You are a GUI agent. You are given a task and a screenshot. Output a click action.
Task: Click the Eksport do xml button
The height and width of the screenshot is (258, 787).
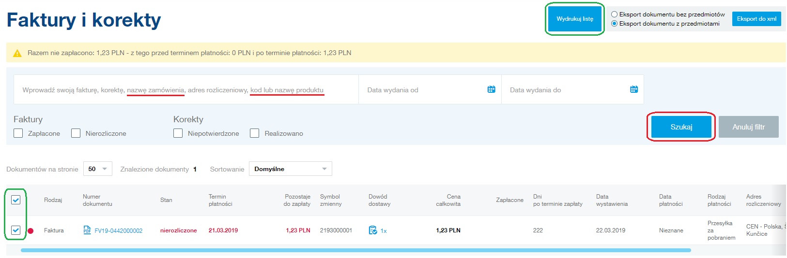coord(756,19)
